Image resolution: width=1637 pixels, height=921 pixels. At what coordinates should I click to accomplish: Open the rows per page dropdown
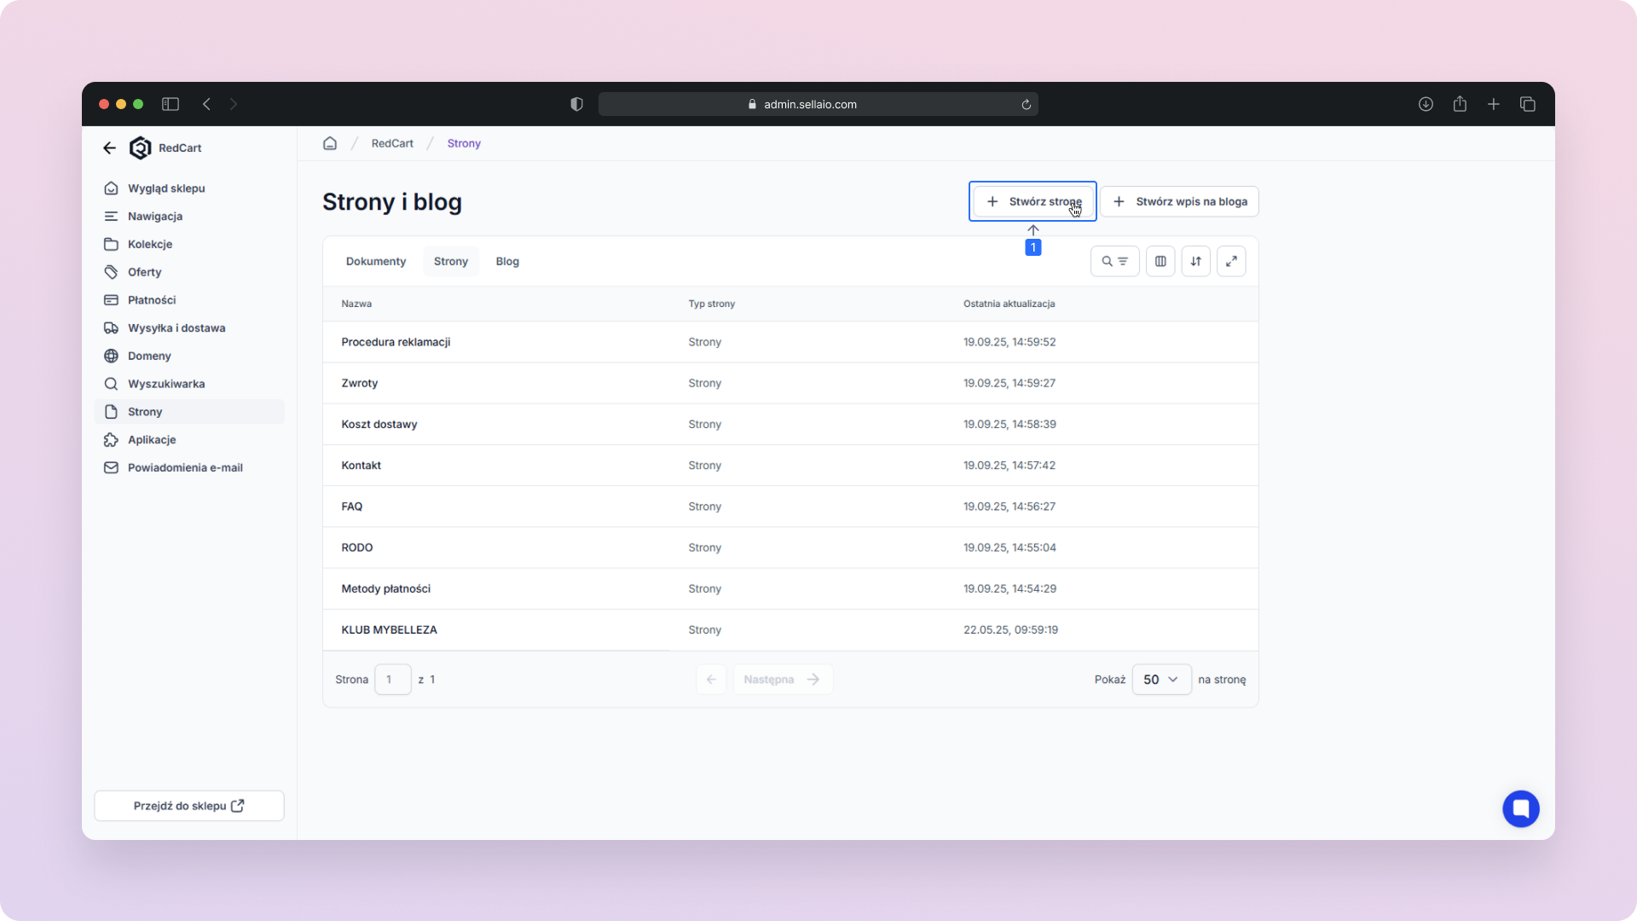pos(1161,680)
